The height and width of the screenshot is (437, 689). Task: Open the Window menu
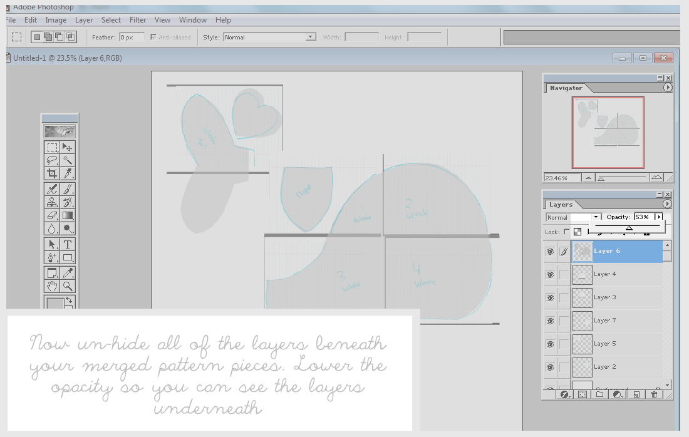click(192, 19)
